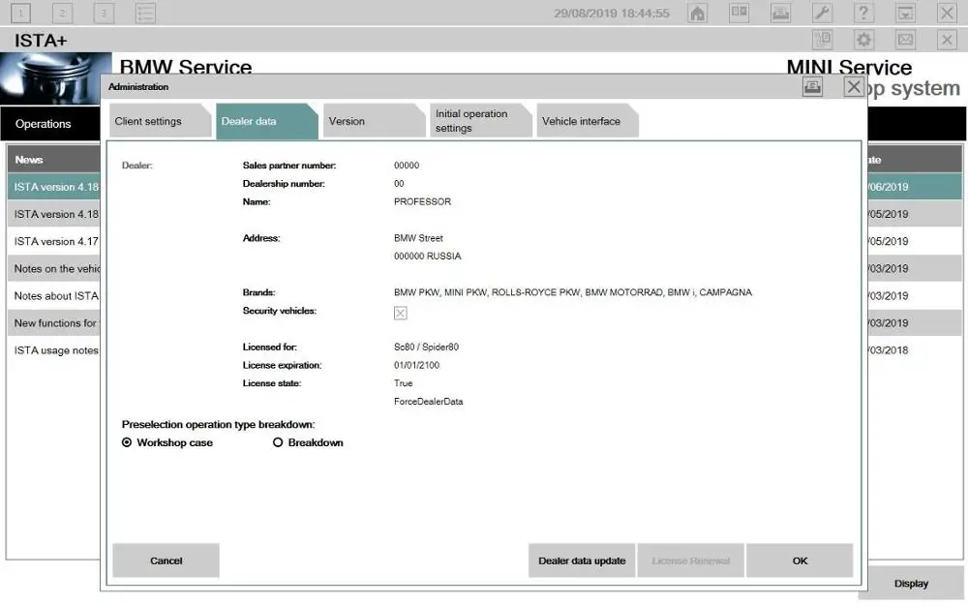Click the Operations tab in main window
Viewport: 968px width, 605px height.
coord(50,124)
